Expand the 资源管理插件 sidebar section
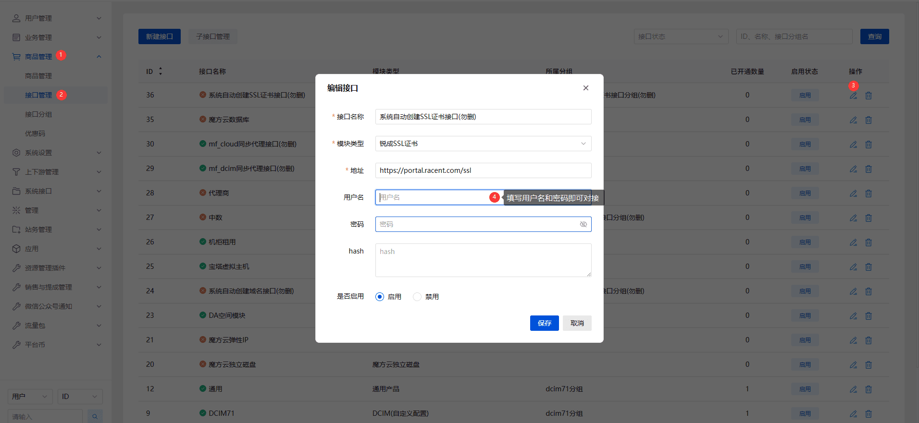919x423 pixels. (99, 268)
